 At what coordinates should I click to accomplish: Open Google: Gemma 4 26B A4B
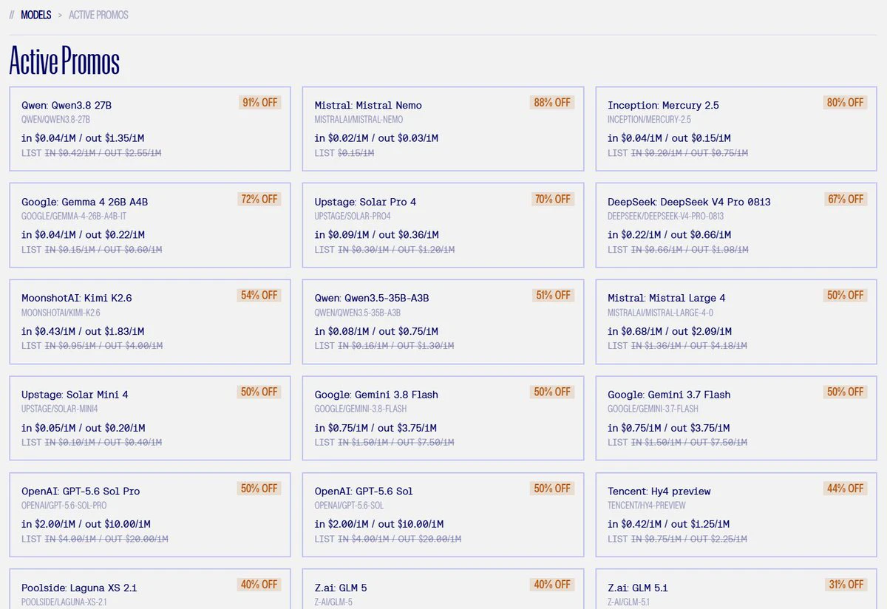150,225
